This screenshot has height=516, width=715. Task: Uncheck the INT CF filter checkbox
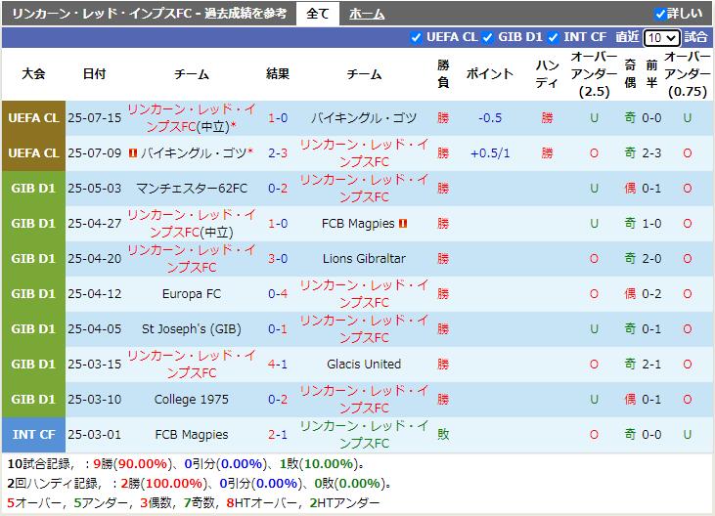553,37
